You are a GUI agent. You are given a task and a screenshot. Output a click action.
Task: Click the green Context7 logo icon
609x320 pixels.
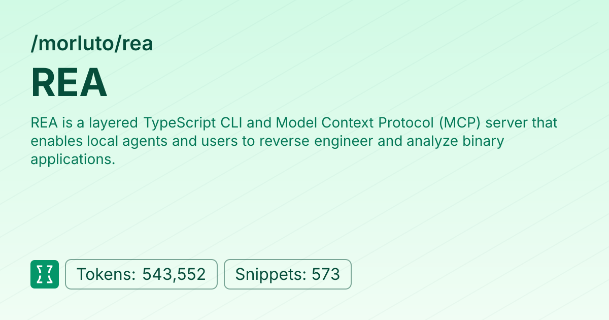point(45,274)
